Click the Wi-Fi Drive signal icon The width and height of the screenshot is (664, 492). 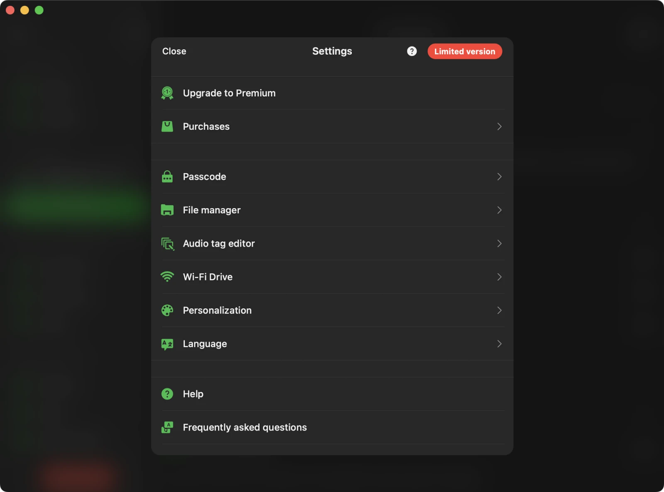coord(167,277)
